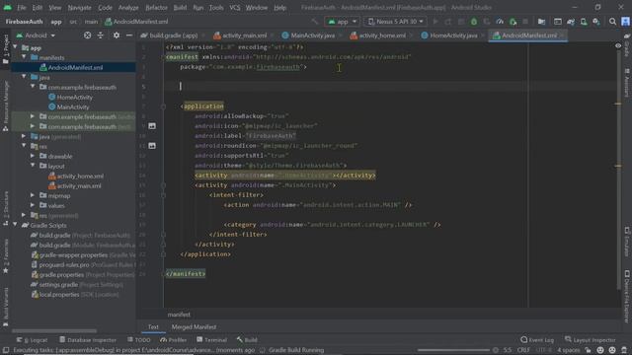Open the app run configuration dropdown
This screenshot has height=355, width=632.
342,22
